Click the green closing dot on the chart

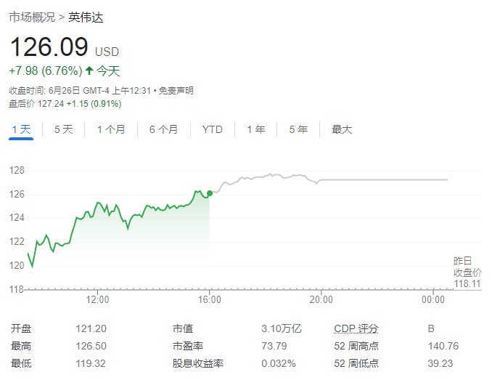click(x=210, y=193)
